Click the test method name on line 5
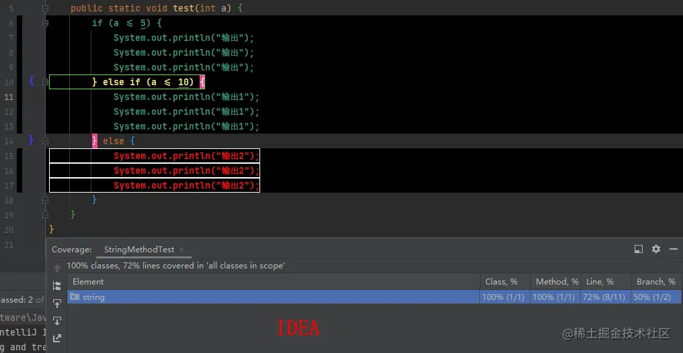 point(184,8)
